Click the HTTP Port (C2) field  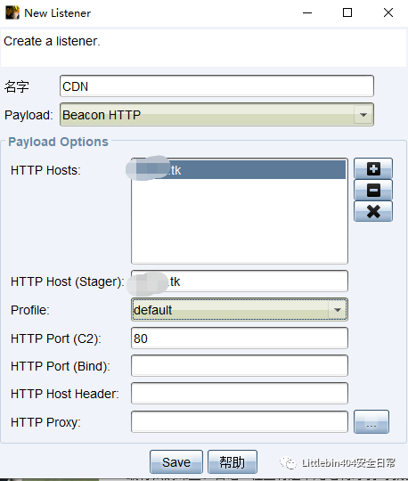(240, 338)
